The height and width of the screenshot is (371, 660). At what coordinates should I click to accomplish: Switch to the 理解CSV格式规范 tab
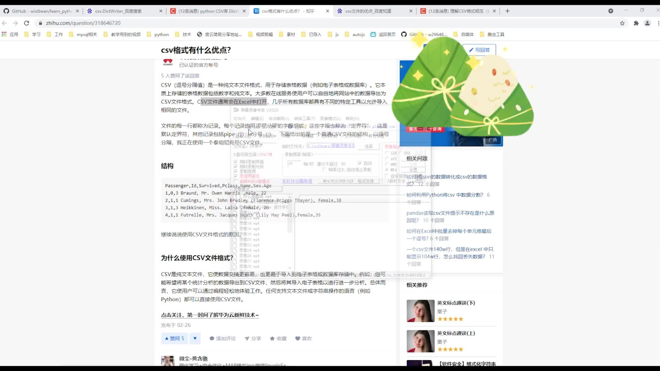(x=458, y=11)
